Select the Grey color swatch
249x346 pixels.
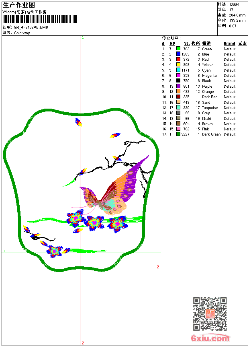coord(178,113)
